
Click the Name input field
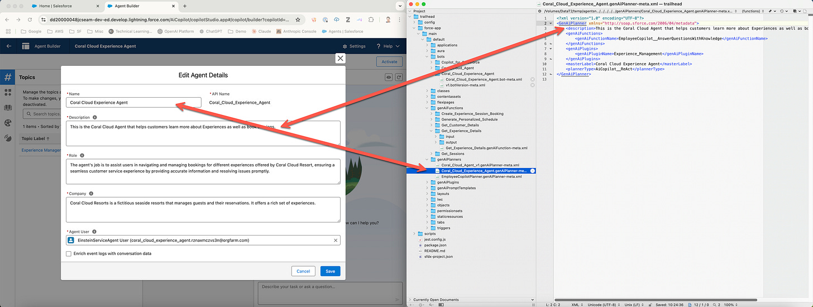coord(133,103)
